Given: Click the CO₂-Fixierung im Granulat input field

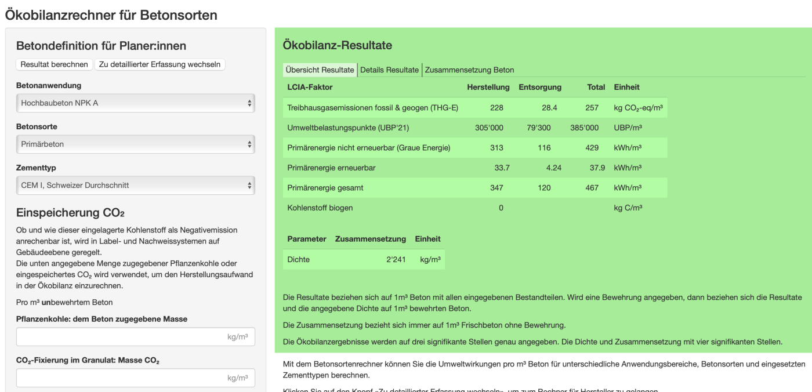Looking at the screenshot, I should tap(135, 378).
